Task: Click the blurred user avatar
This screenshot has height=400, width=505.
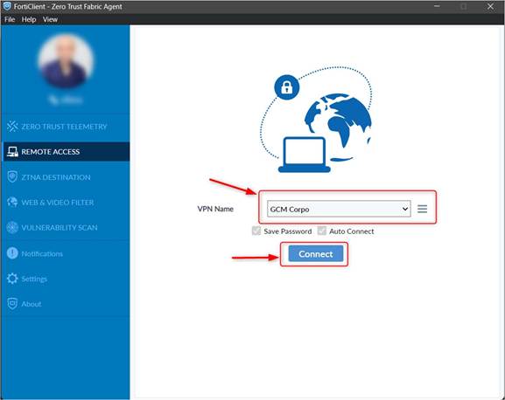Action: coord(66,61)
